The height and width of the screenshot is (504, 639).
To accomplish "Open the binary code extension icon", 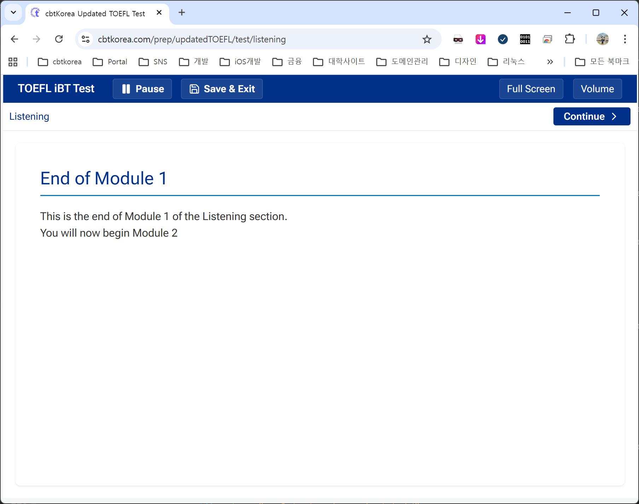I will pos(525,39).
